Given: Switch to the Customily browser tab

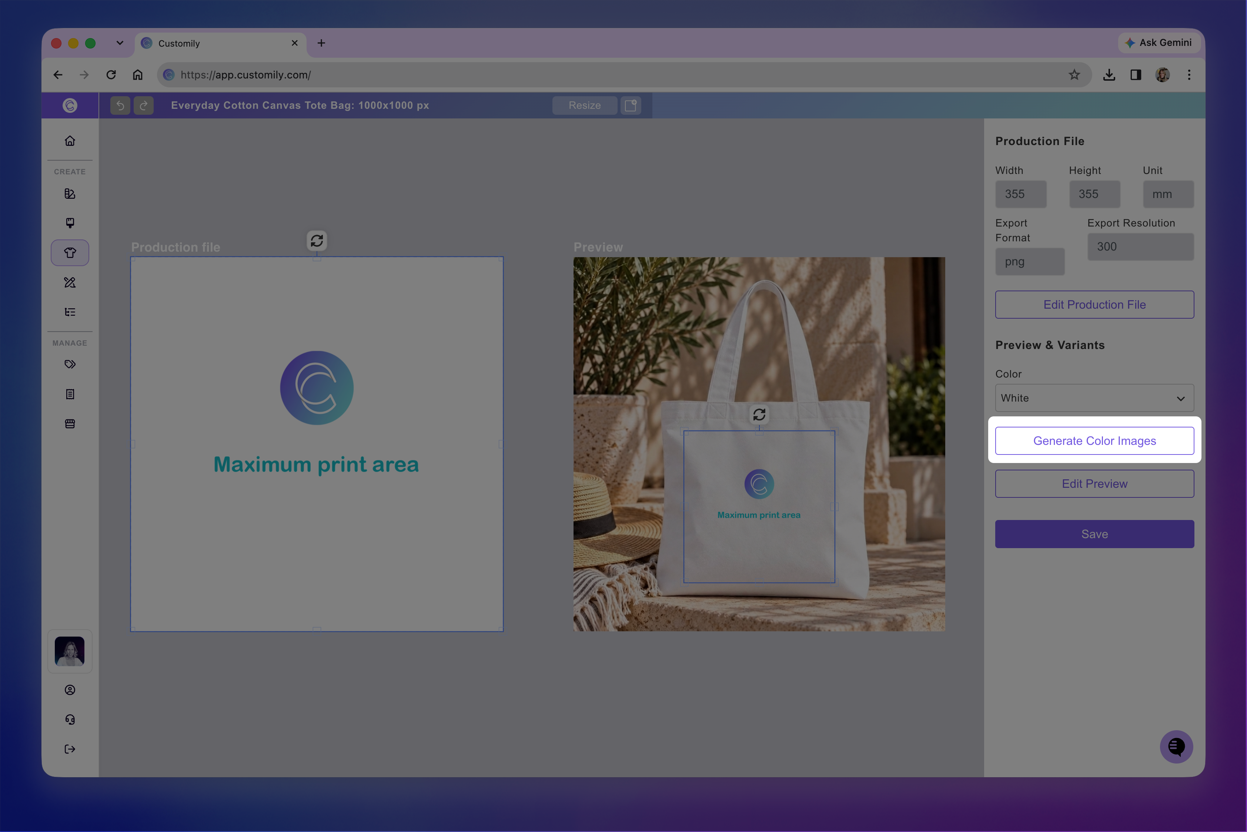Looking at the screenshot, I should (x=220, y=44).
